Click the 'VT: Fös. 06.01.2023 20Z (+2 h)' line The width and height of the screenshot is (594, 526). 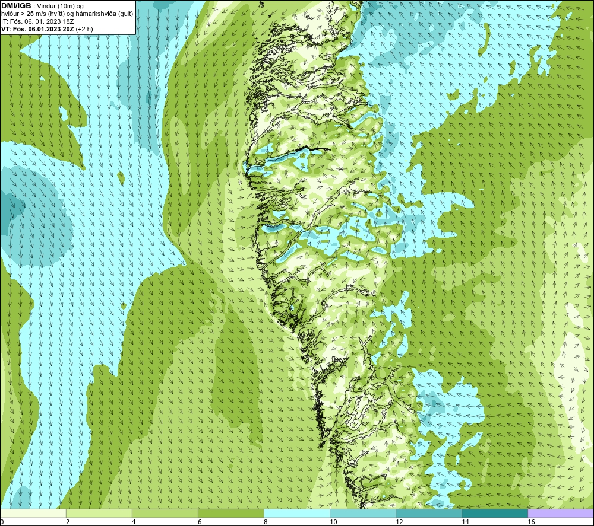click(x=47, y=29)
